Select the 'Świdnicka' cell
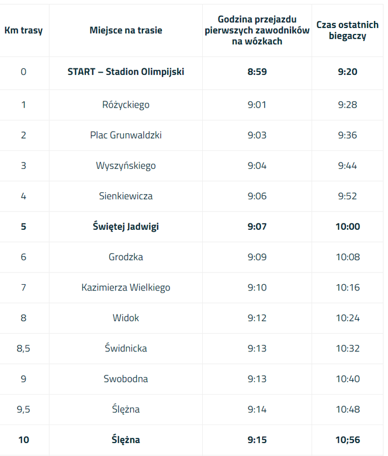Screen dimensions: 388x456 [126, 348]
